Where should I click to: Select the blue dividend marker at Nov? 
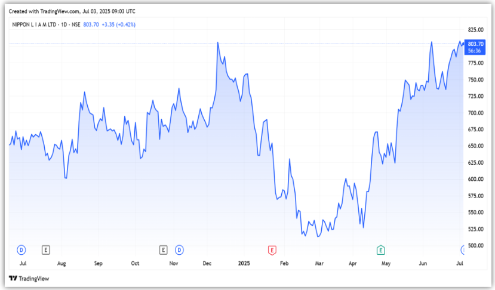click(178, 249)
